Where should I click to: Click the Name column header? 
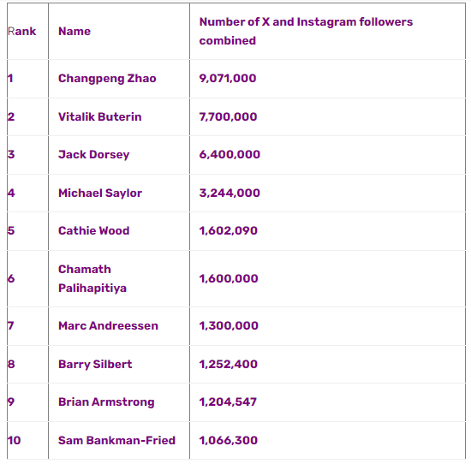tap(75, 31)
